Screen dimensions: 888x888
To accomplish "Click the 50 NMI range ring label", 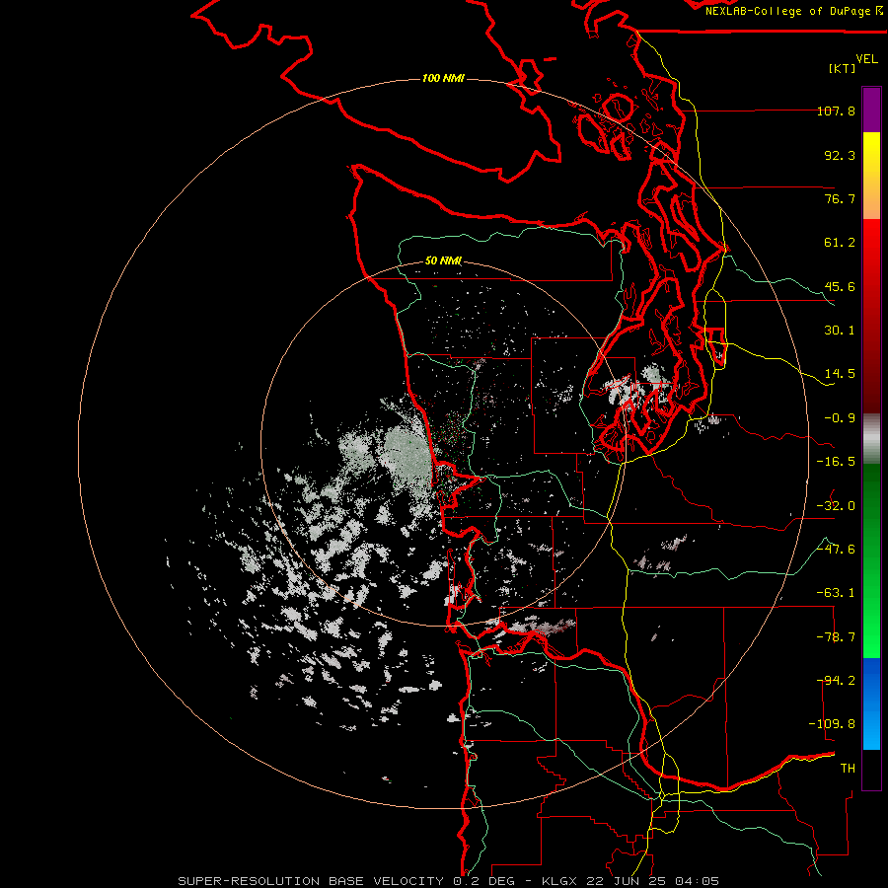I will [443, 261].
